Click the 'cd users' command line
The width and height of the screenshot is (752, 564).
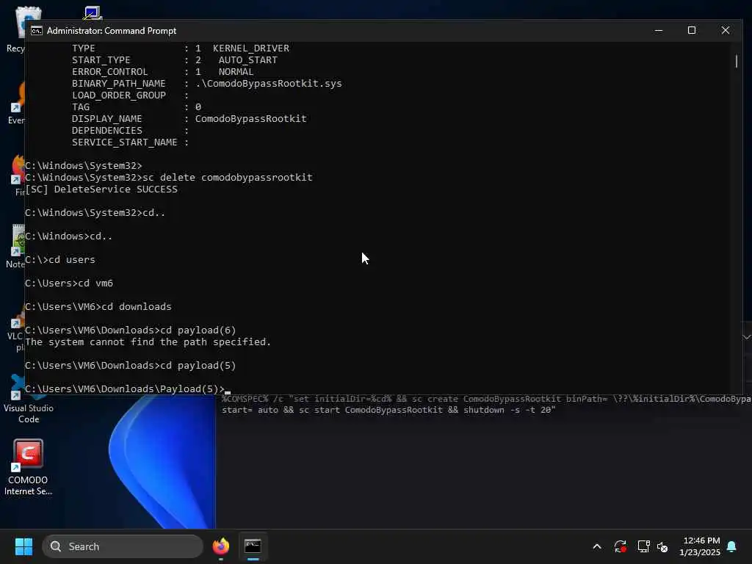point(60,259)
